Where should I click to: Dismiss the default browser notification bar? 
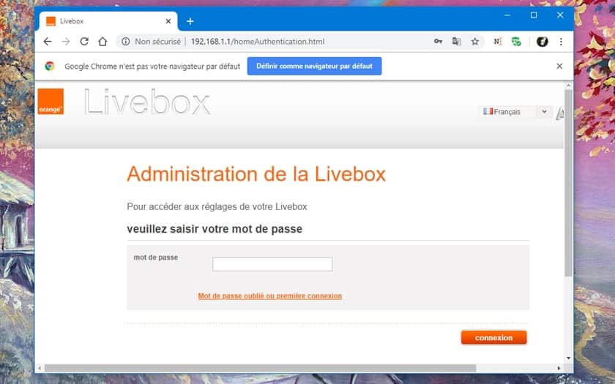pyautogui.click(x=559, y=67)
